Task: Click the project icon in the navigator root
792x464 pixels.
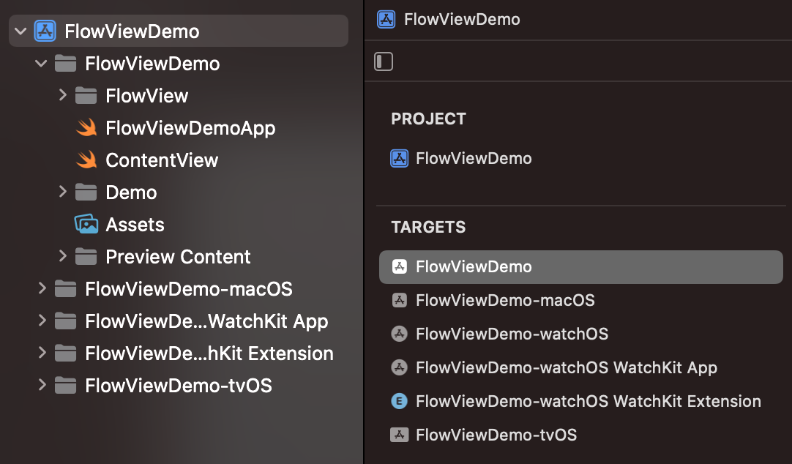Action: coord(45,31)
